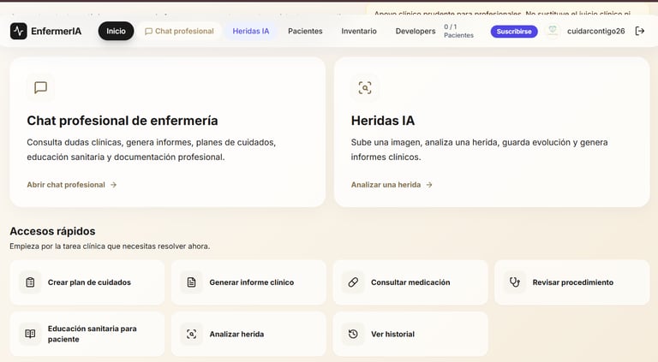This screenshot has width=658, height=362.
Task: Select Revisar procedimiento shortcut
Action: coord(572,282)
